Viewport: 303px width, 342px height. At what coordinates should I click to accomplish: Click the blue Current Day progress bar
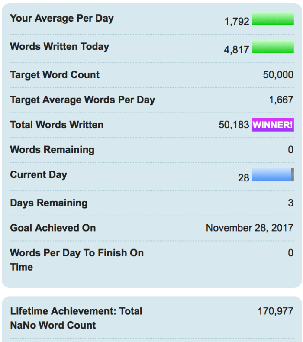coord(271,175)
